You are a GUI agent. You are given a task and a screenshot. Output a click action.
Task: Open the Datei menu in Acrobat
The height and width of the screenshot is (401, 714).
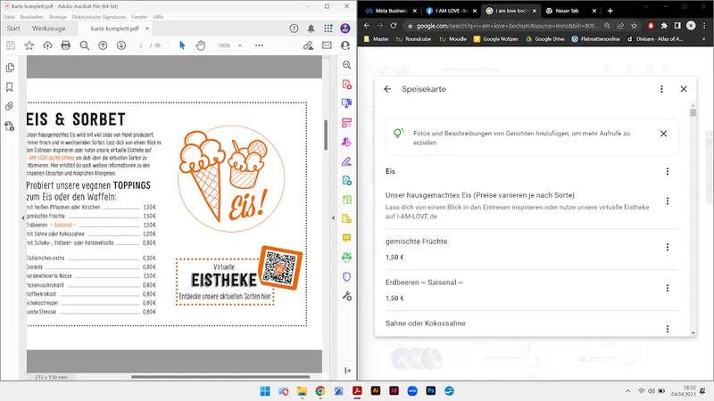pyautogui.click(x=9, y=17)
